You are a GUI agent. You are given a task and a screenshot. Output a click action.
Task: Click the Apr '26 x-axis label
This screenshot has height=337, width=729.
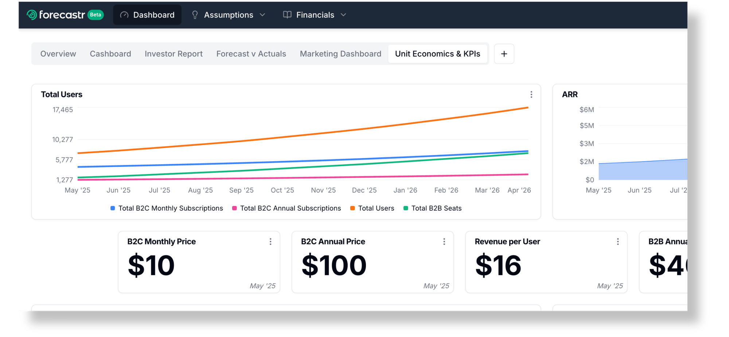pyautogui.click(x=519, y=190)
